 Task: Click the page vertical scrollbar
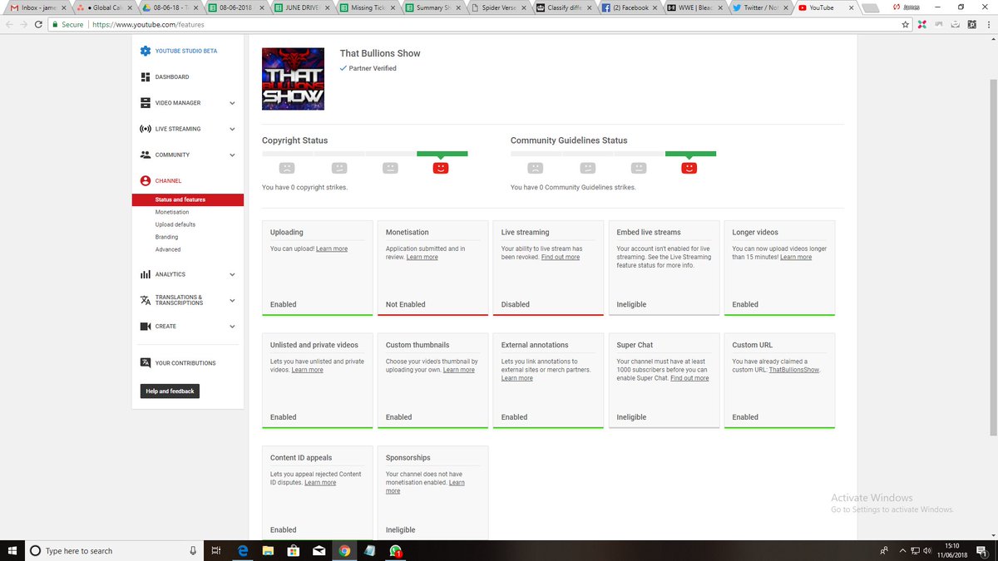pyautogui.click(x=992, y=258)
